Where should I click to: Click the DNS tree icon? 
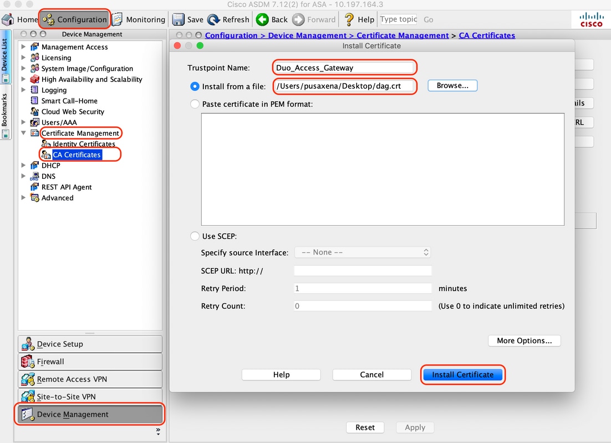[x=35, y=176]
